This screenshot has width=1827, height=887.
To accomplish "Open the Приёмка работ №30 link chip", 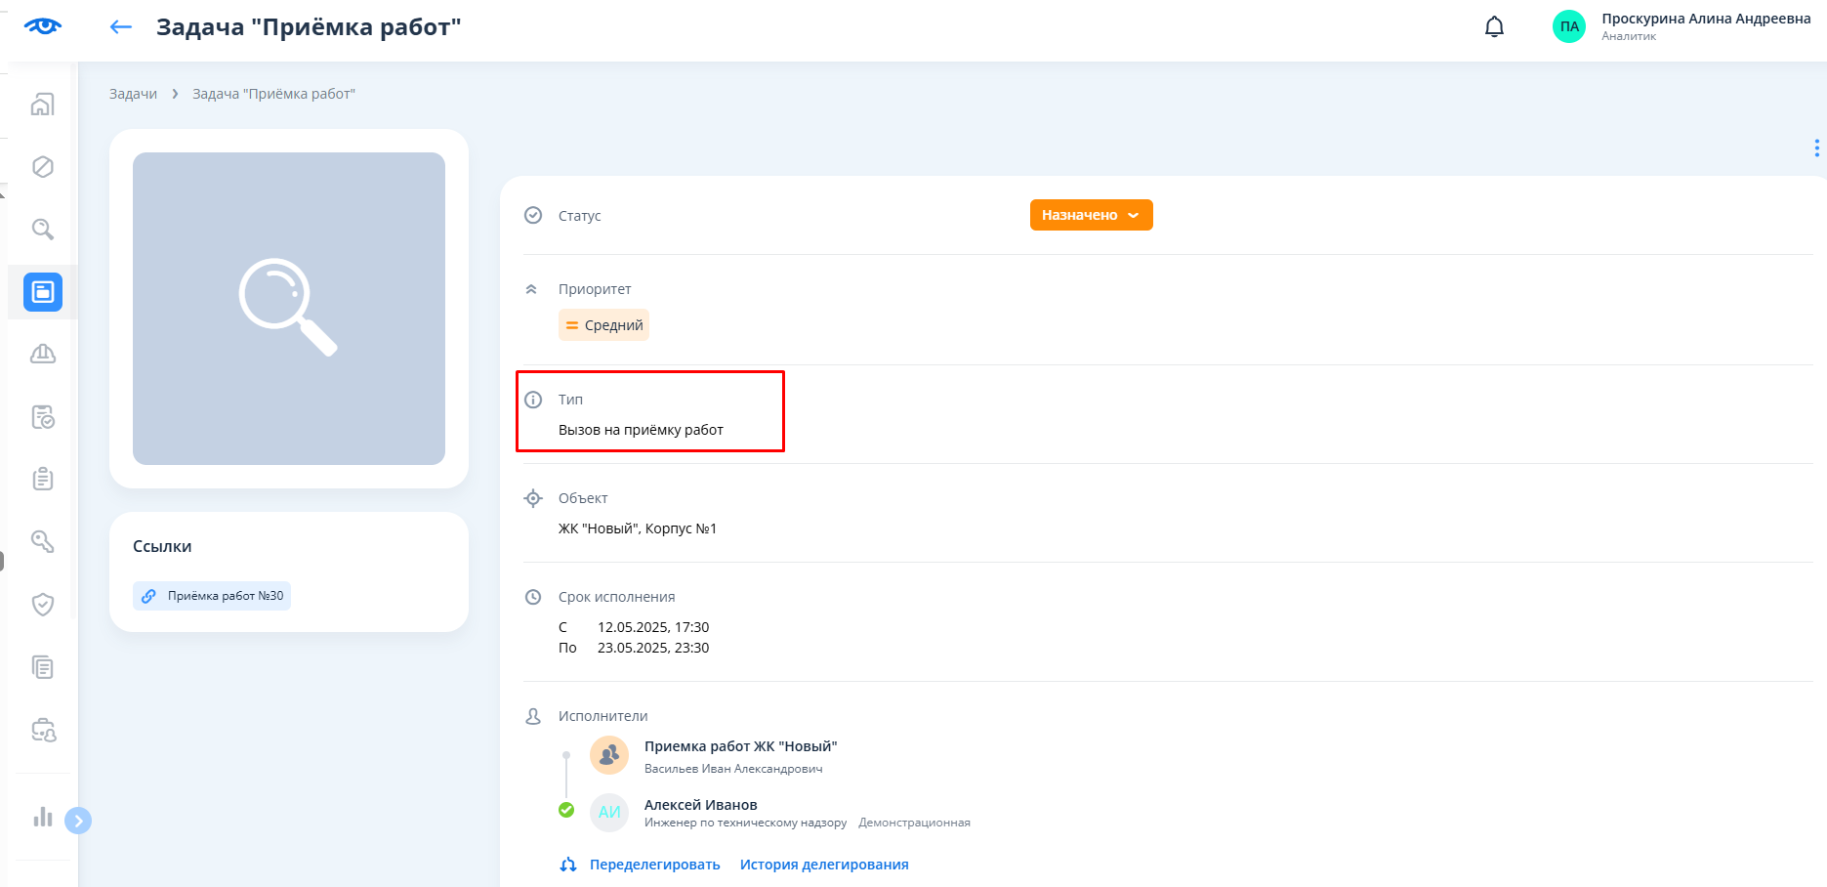I will click(213, 596).
